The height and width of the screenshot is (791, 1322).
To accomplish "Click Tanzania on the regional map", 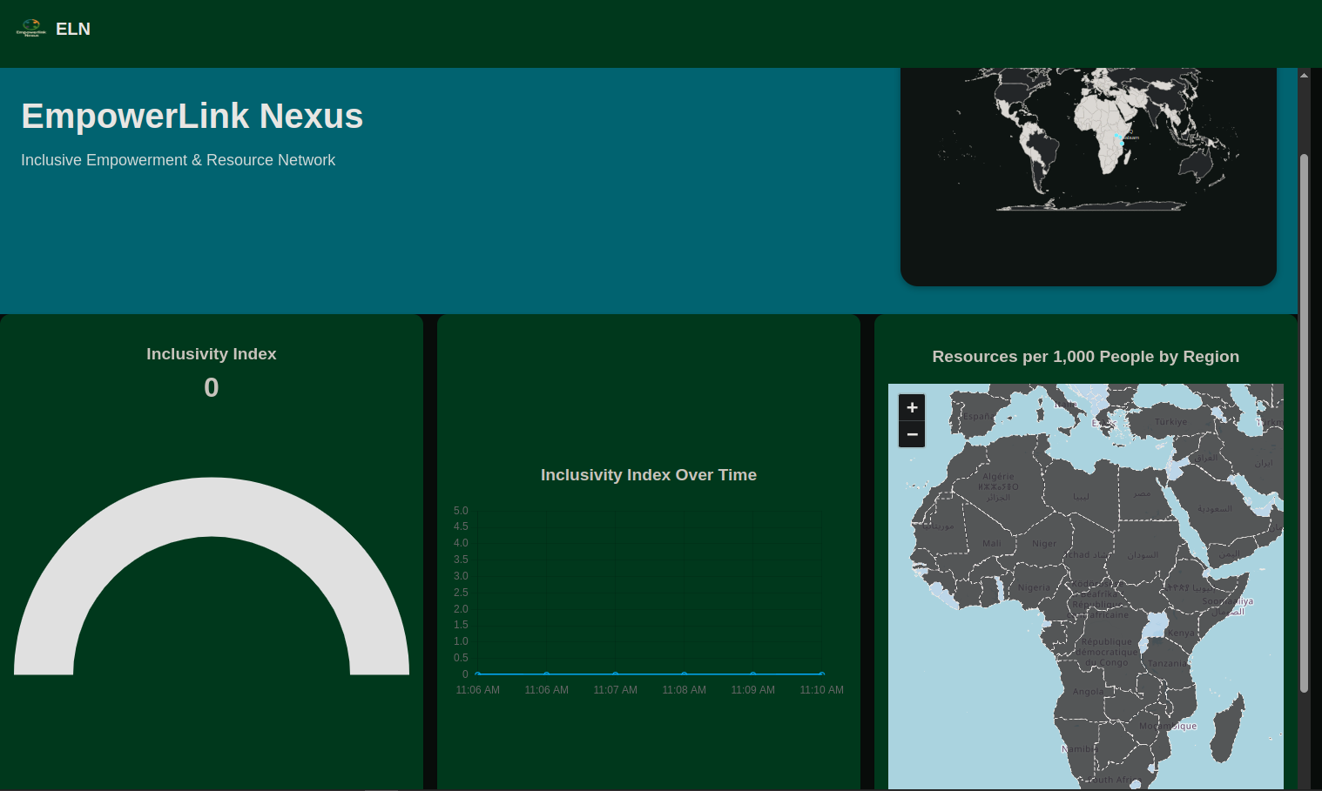I will coord(1167,663).
